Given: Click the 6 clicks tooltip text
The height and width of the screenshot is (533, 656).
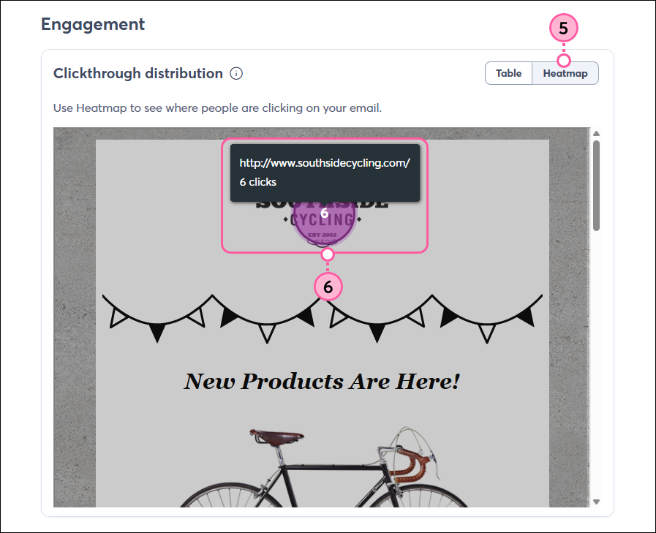Looking at the screenshot, I should [257, 182].
